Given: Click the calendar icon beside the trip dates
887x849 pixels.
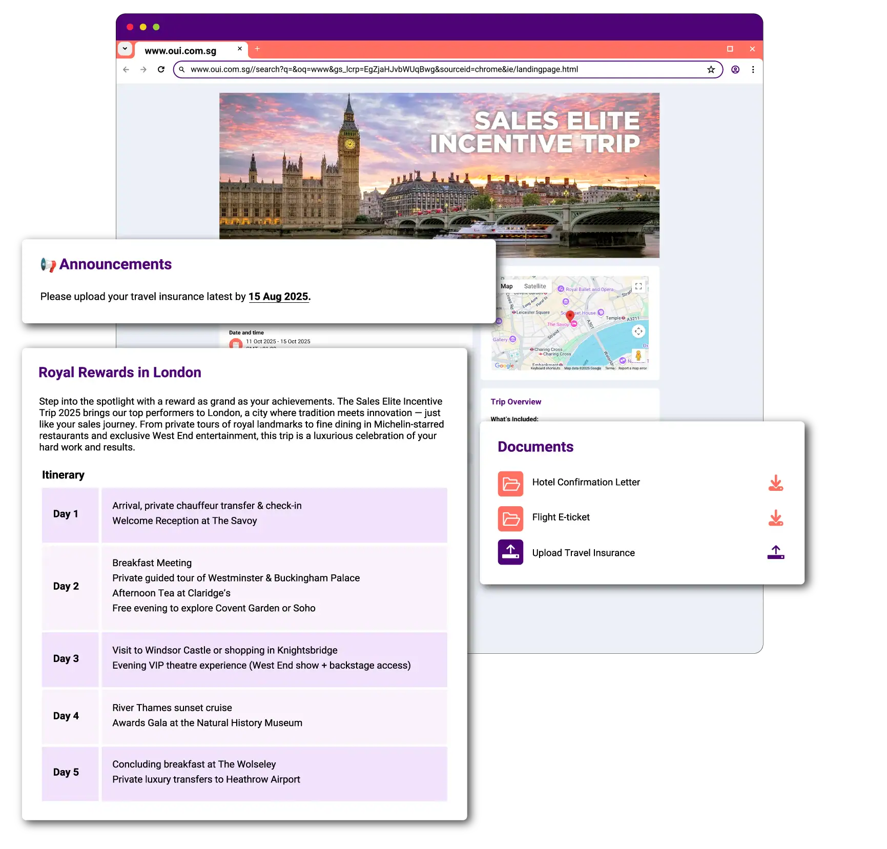Looking at the screenshot, I should click(236, 343).
